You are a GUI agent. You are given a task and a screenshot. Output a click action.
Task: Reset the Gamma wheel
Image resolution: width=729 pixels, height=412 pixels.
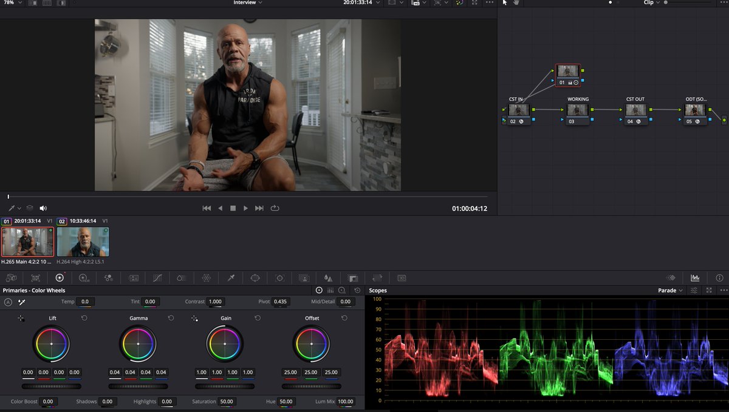[171, 318]
